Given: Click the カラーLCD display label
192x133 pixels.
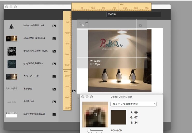Looking at the screenshot, I should [116, 130].
